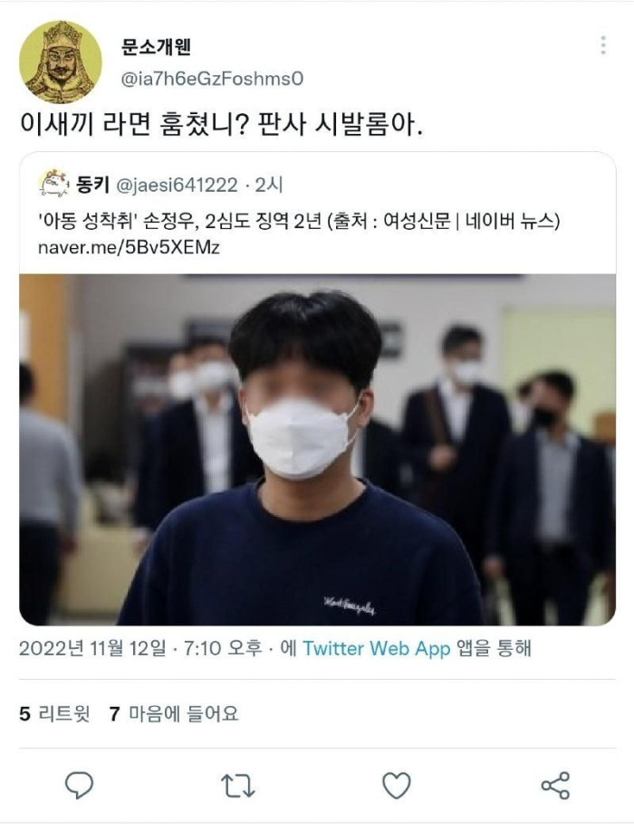The width and height of the screenshot is (634, 839).
Task: Open the three-dot more options menu
Action: 603,45
